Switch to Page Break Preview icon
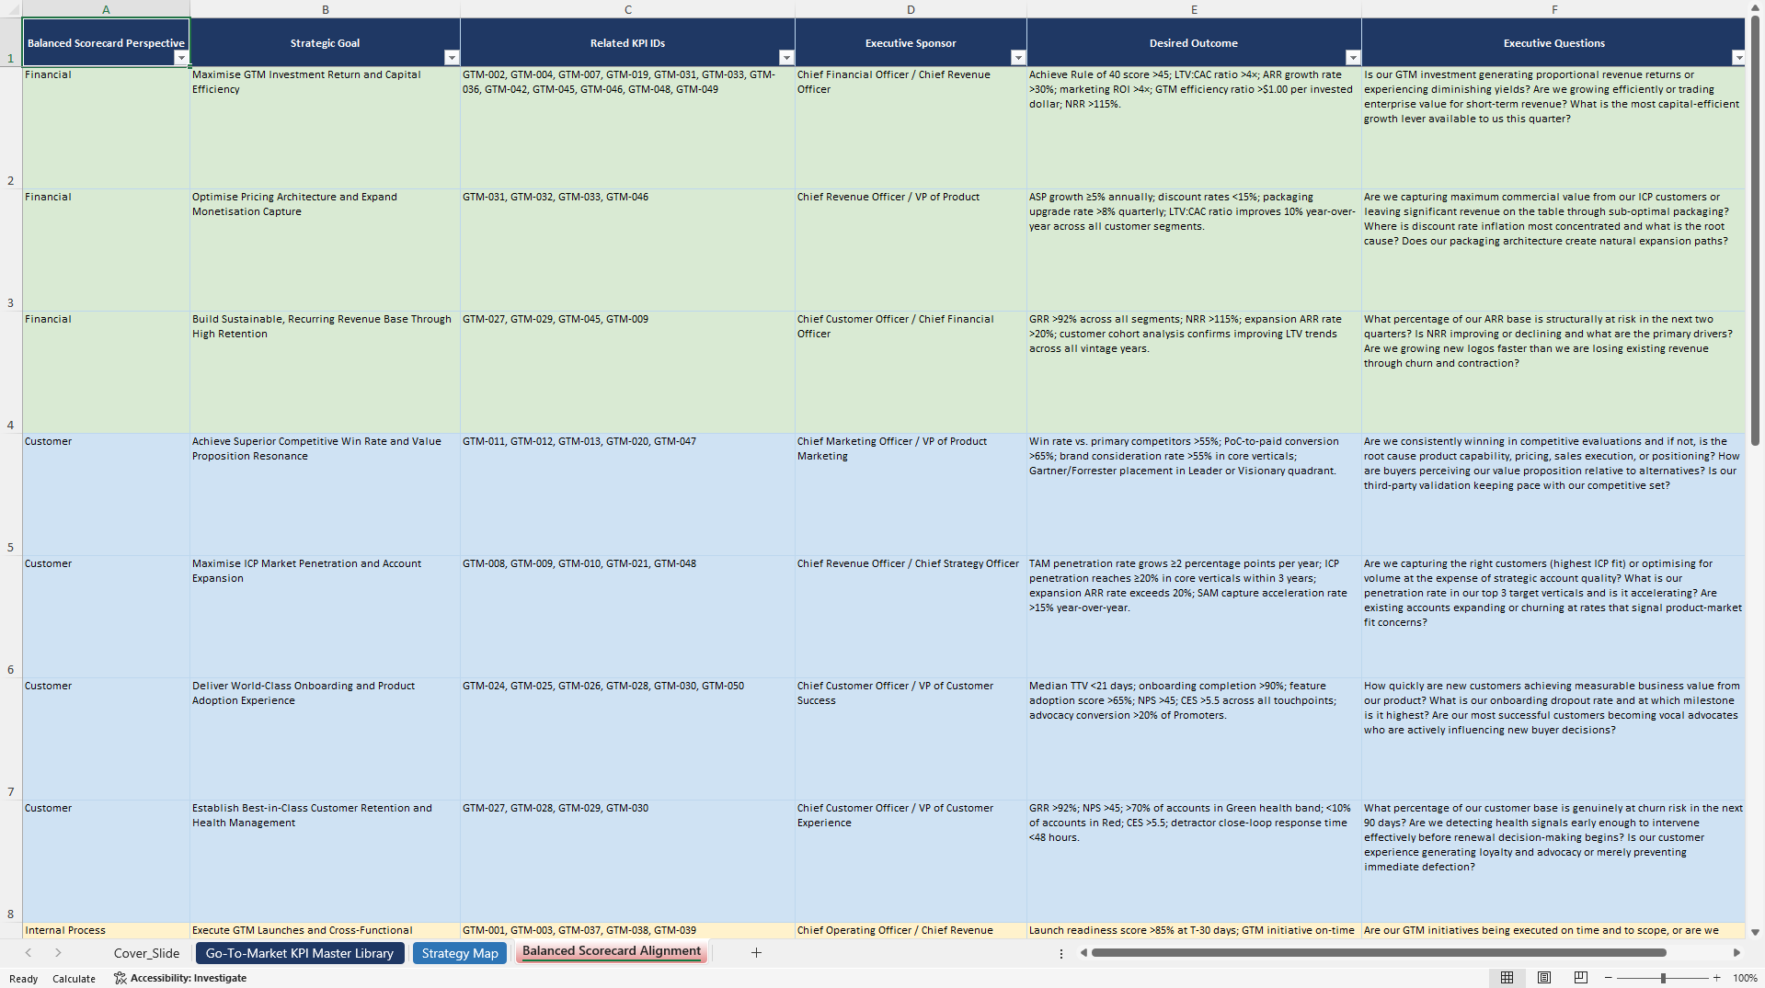The image size is (1765, 988). tap(1581, 978)
